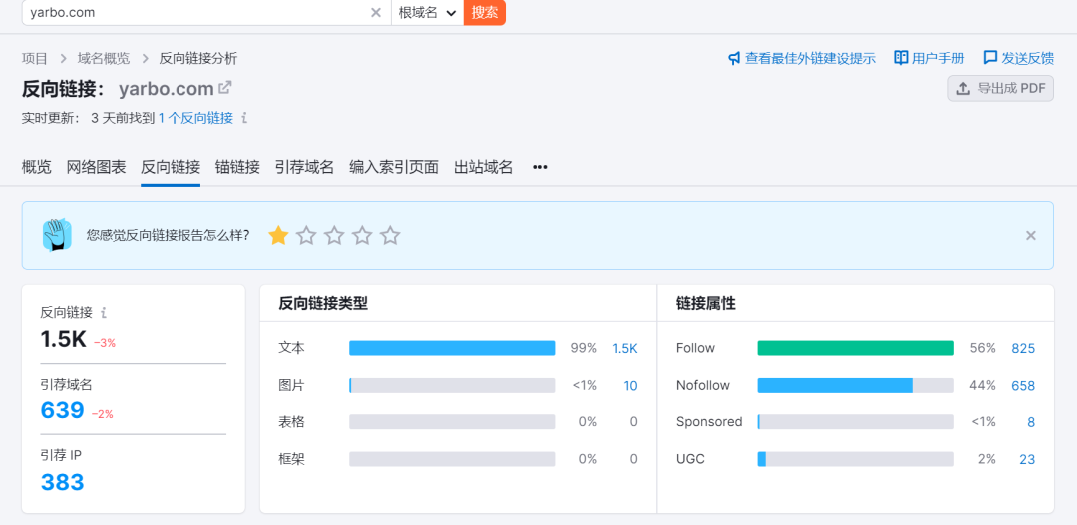
Task: Click the Sponsored row label
Action: tap(709, 422)
